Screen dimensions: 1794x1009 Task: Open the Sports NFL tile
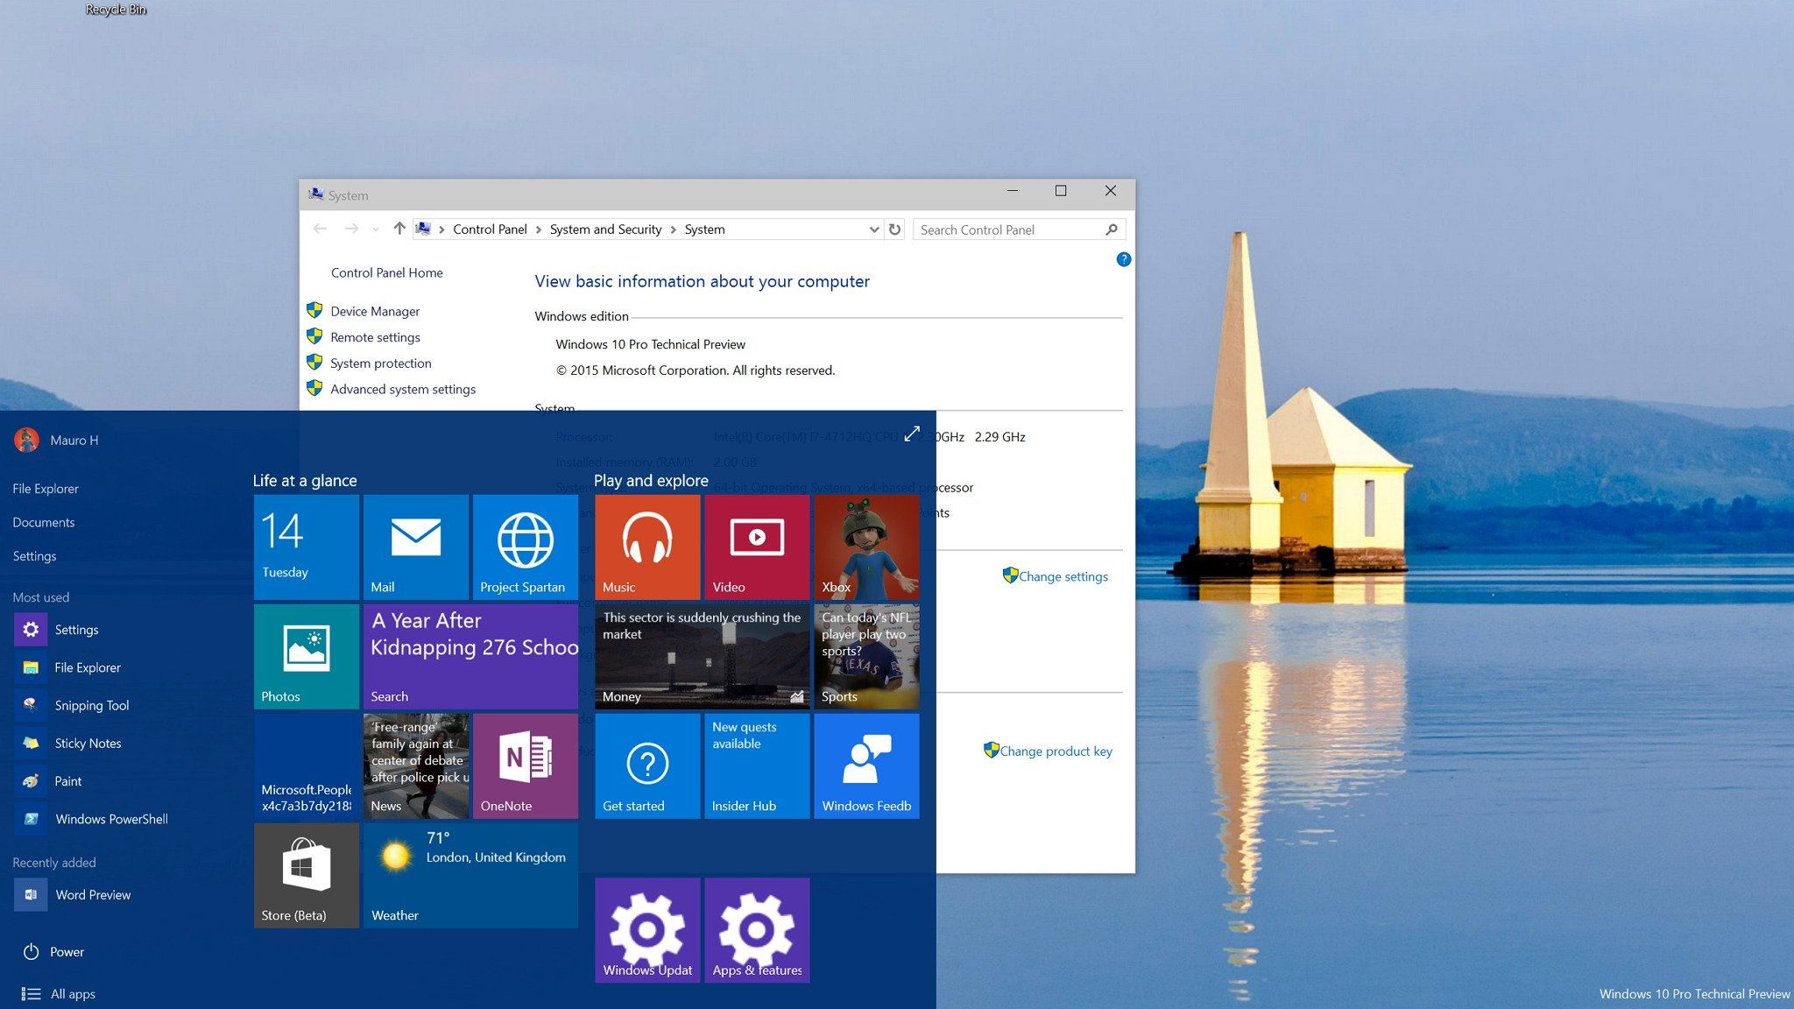(x=866, y=656)
